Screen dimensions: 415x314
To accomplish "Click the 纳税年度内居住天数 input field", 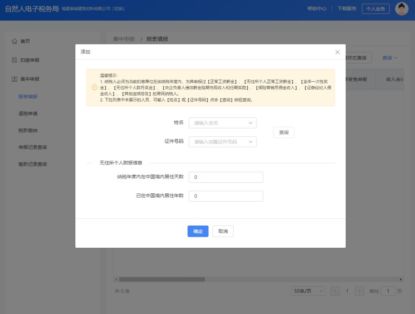I will [x=226, y=177].
